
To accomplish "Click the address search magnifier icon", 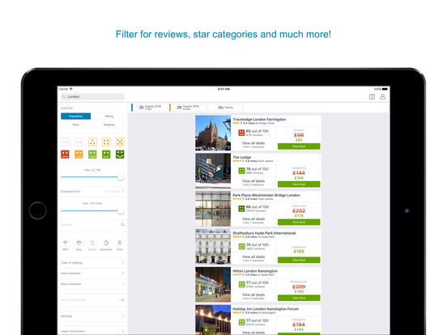I will pos(122,225).
